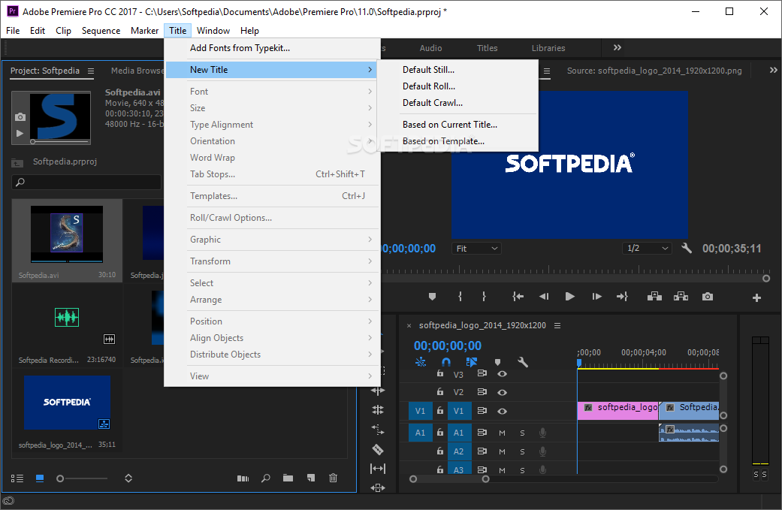This screenshot has width=782, height=510.
Task: Switch to the Audio workspace
Action: (x=431, y=48)
